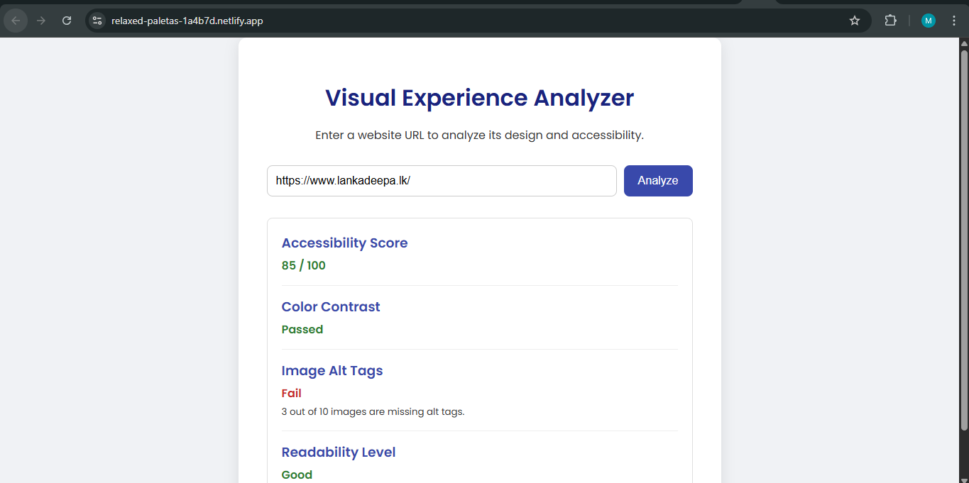Click the website URL input field
The height and width of the screenshot is (483, 969).
[442, 181]
